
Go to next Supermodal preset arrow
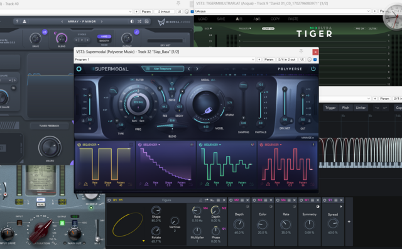click(197, 69)
